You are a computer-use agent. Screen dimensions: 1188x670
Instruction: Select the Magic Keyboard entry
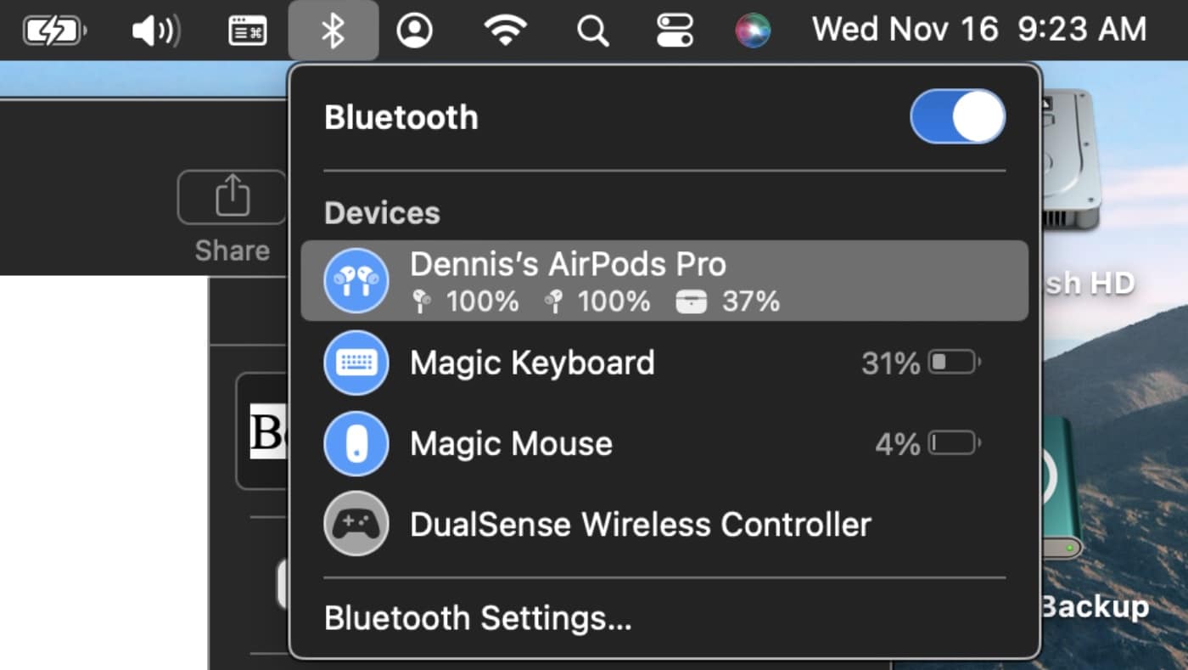(x=532, y=363)
